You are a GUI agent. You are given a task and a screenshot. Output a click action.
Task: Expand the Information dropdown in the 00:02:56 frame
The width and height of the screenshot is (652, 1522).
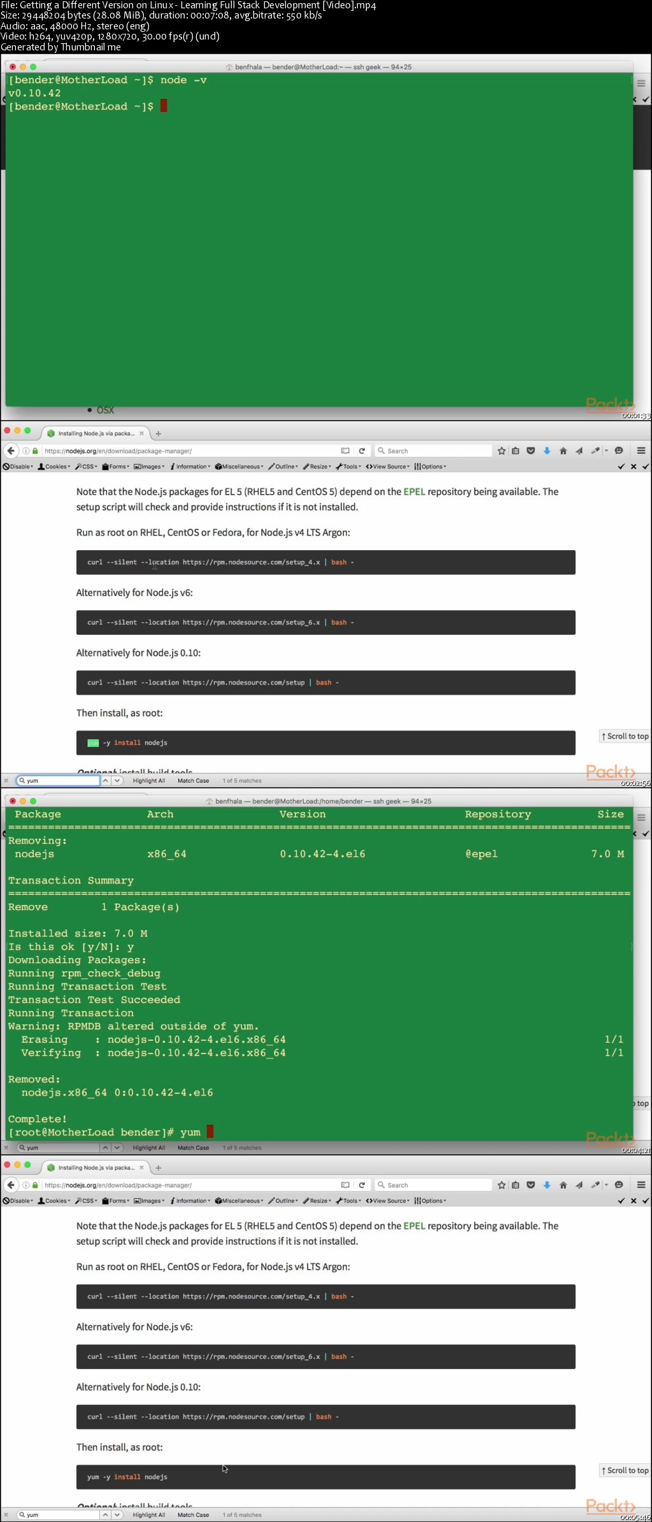click(x=190, y=467)
